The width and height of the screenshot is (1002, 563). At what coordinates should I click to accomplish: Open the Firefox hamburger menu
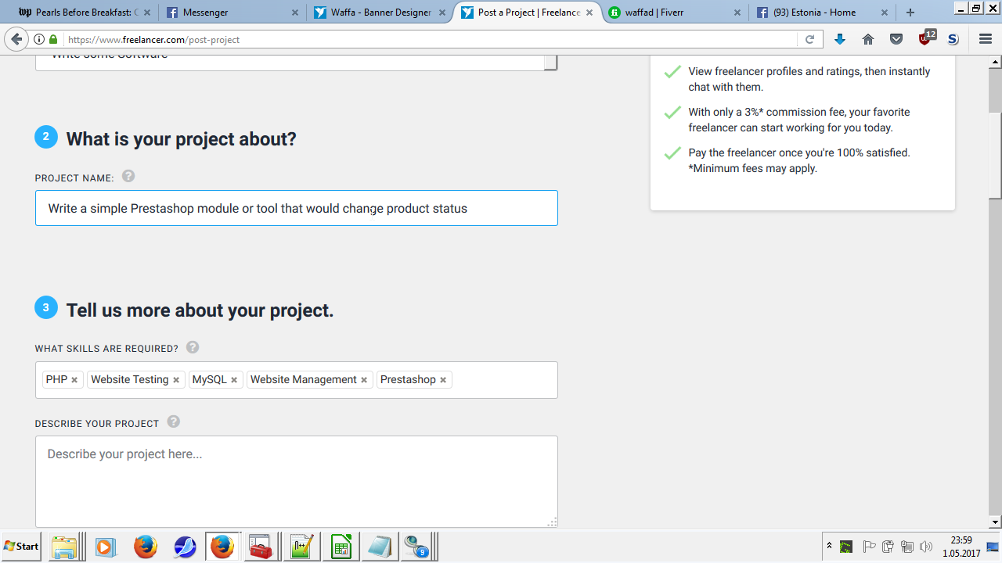(986, 39)
